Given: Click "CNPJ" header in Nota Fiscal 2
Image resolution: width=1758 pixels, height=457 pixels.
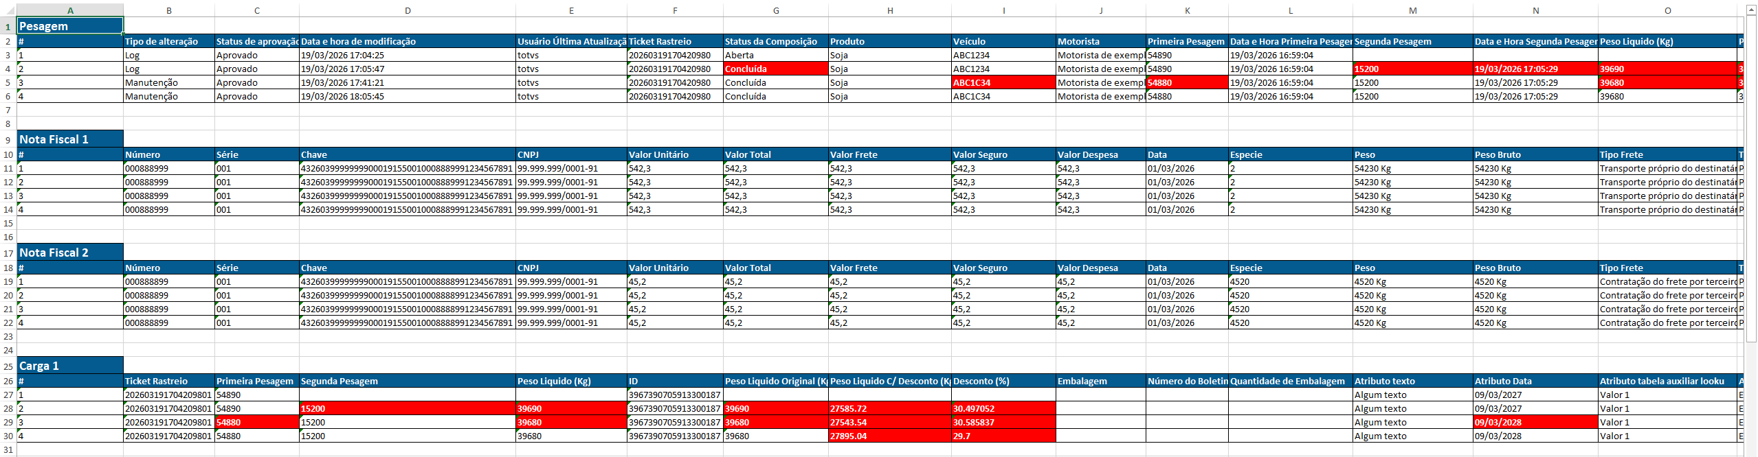Looking at the screenshot, I should (571, 268).
